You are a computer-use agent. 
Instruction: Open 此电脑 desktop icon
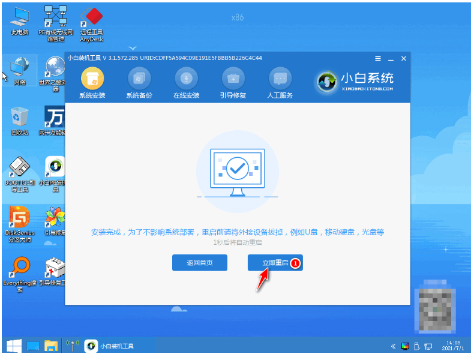click(20, 22)
